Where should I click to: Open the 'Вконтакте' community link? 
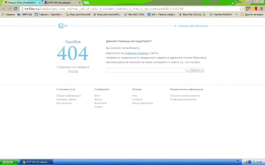coord(101,103)
